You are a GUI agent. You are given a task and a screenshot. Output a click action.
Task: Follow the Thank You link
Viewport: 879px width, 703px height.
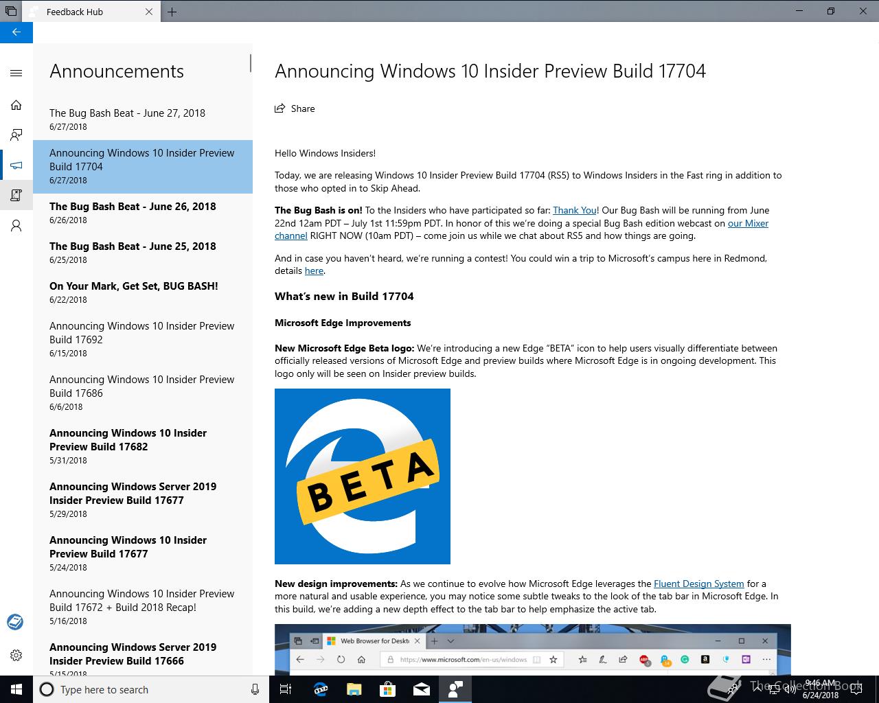coord(575,210)
